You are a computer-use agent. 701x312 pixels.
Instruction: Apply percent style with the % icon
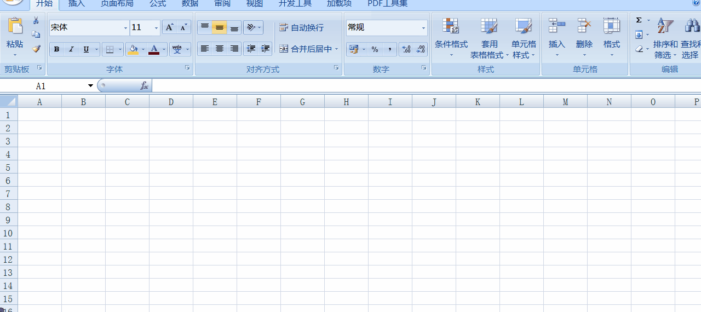[x=375, y=49]
